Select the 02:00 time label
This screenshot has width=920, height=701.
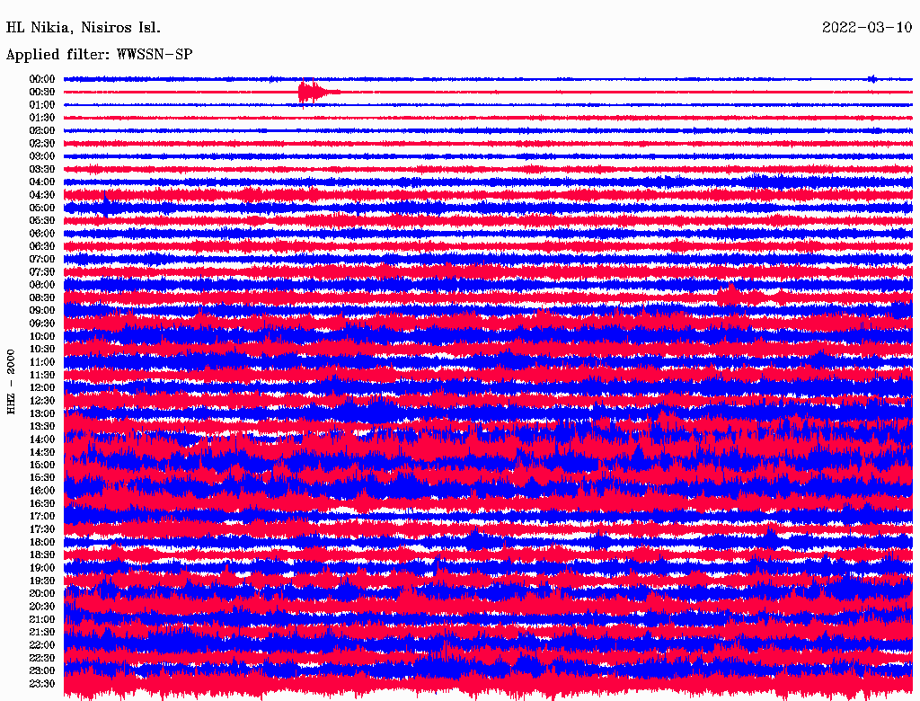pyautogui.click(x=42, y=130)
